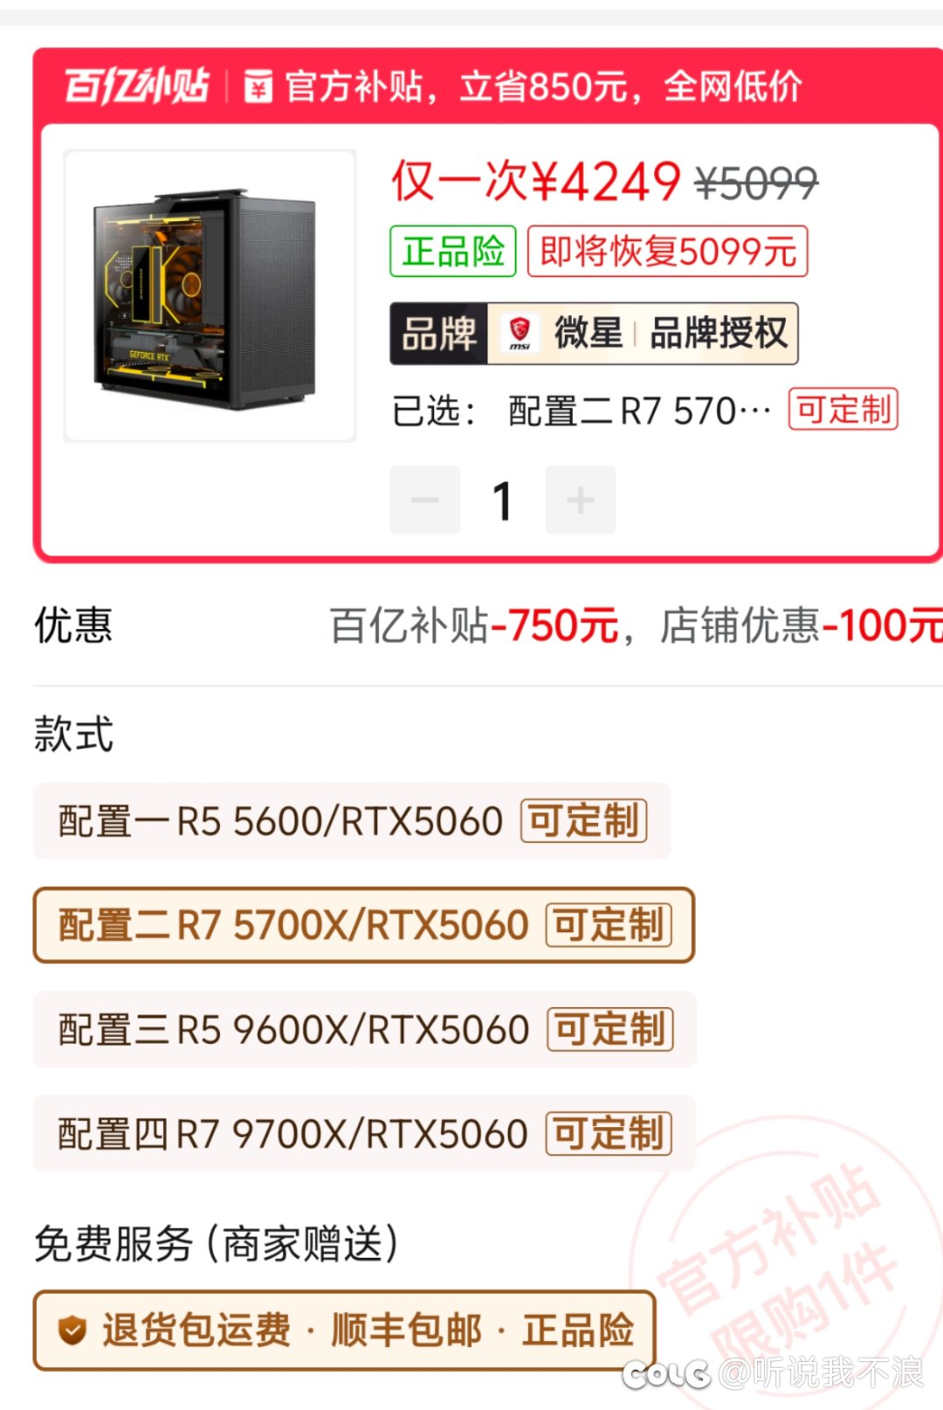The height and width of the screenshot is (1410, 943).
Task: Select 配置一 R5 5600/RTX5060 option
Action: pos(352,821)
